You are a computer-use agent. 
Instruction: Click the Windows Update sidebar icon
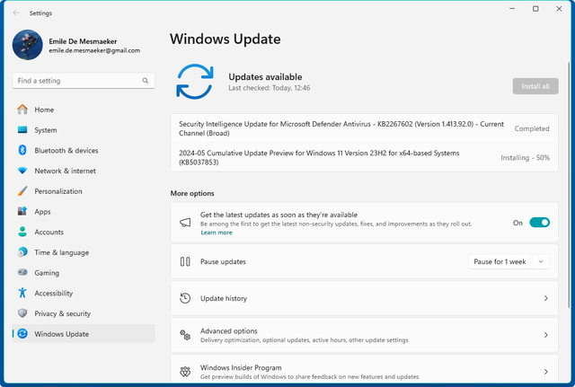coord(22,333)
